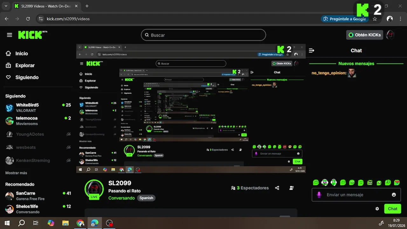This screenshot has height=229, width=407.
Task: Bookmark this page with the star
Action: tap(375, 19)
